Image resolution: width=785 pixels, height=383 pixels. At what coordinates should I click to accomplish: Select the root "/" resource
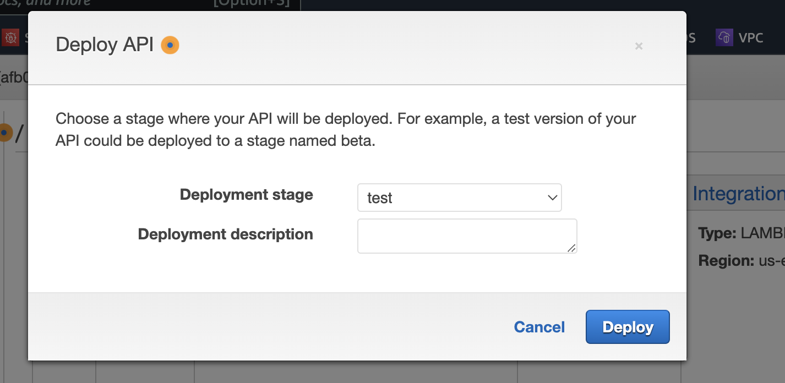point(19,134)
